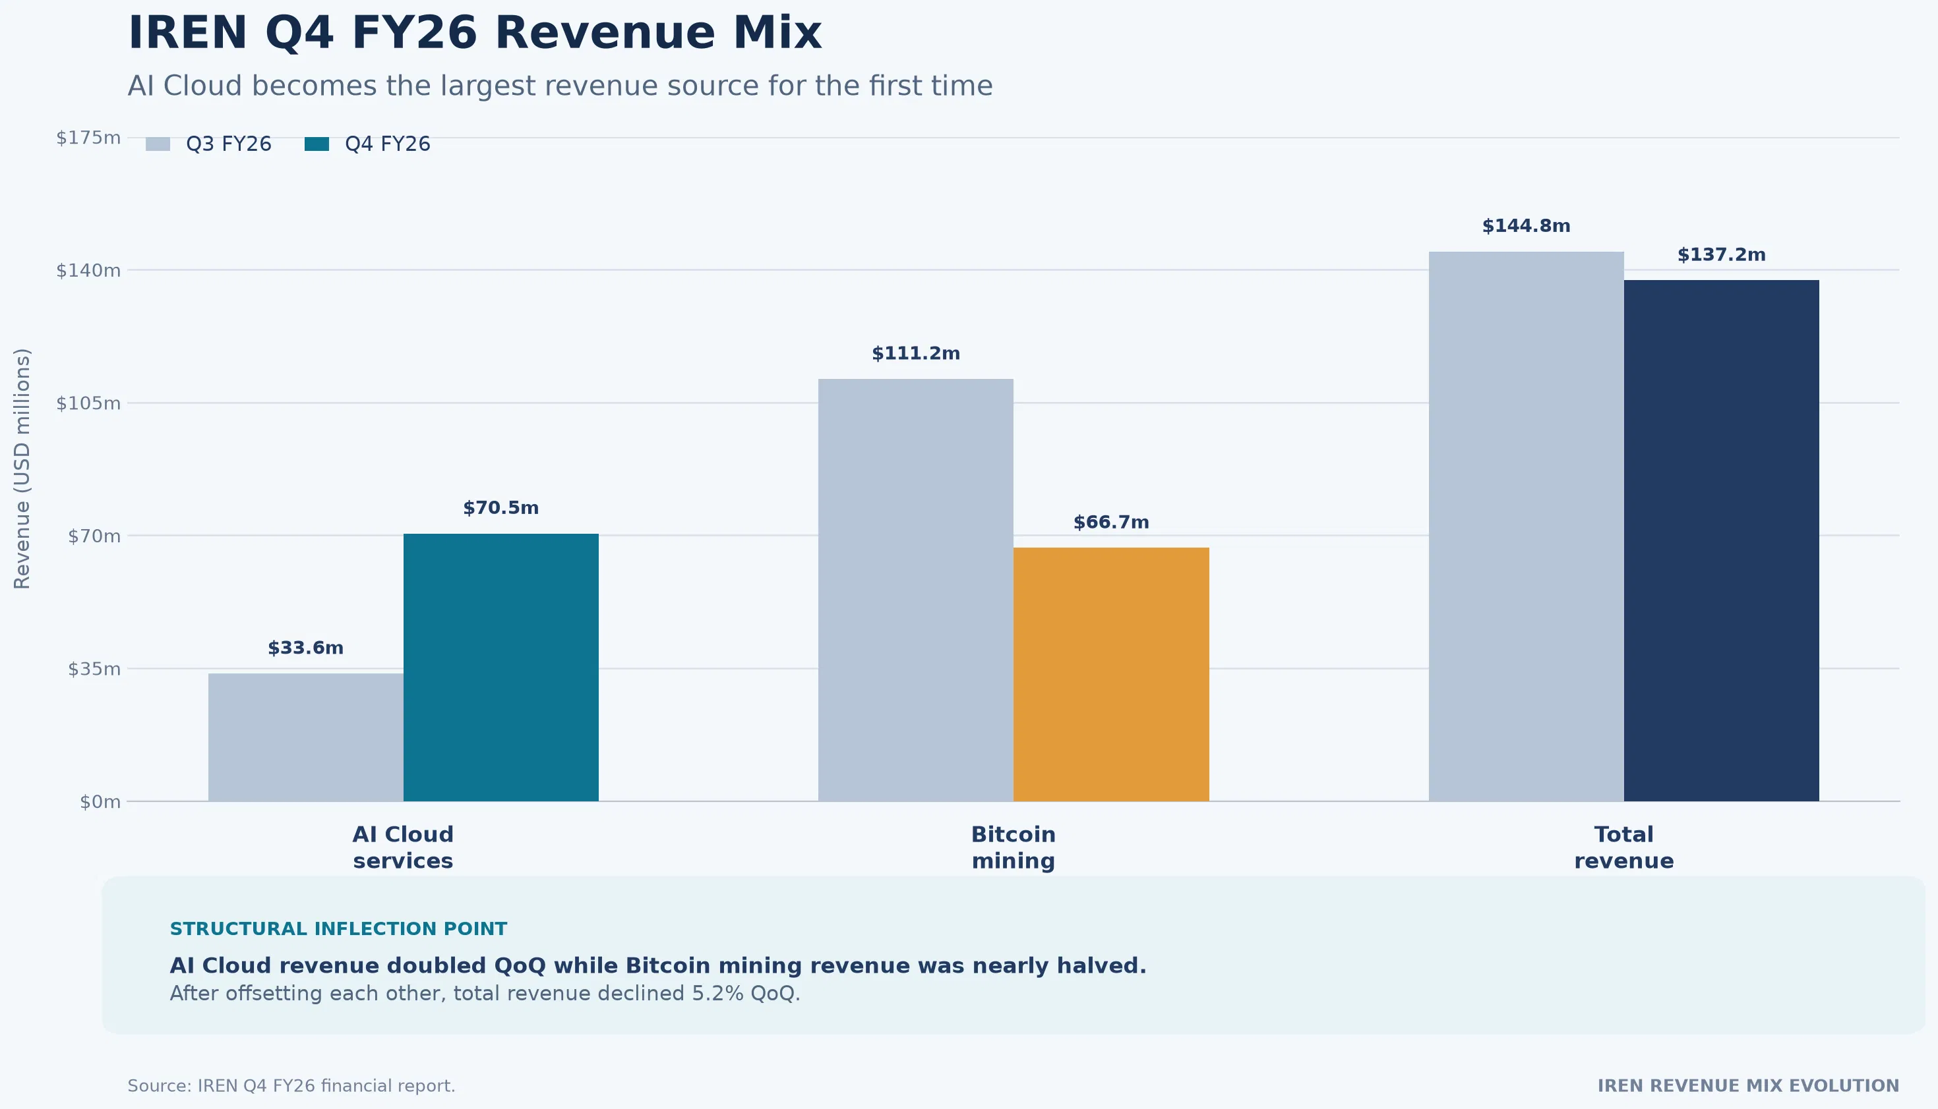Image resolution: width=1938 pixels, height=1109 pixels.
Task: Click the Q3 FY26 legend color swatch
Action: tap(158, 144)
